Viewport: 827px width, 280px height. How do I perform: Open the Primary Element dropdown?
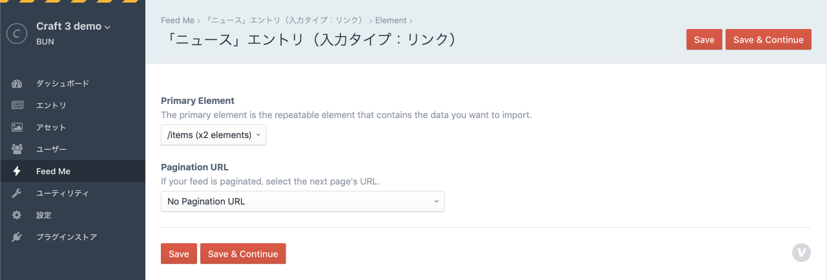[213, 135]
